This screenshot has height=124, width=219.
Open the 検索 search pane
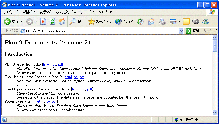pyautogui.click(x=77, y=22)
